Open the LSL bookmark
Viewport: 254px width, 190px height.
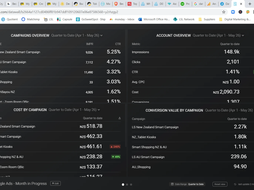49,19
